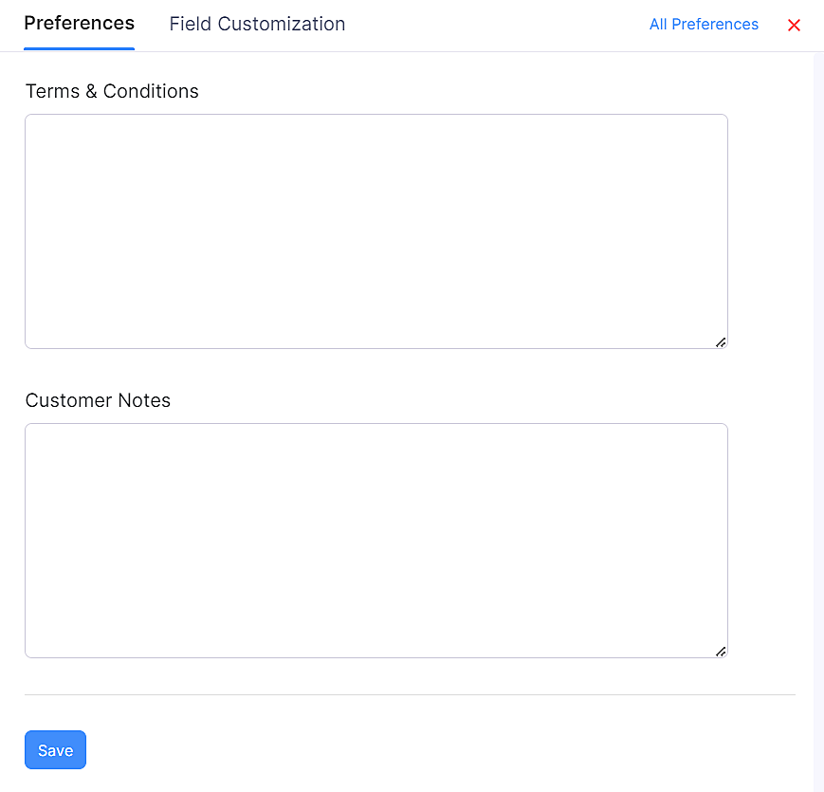Image resolution: width=824 pixels, height=792 pixels.
Task: Click inside the Terms & Conditions text box
Action: [376, 230]
